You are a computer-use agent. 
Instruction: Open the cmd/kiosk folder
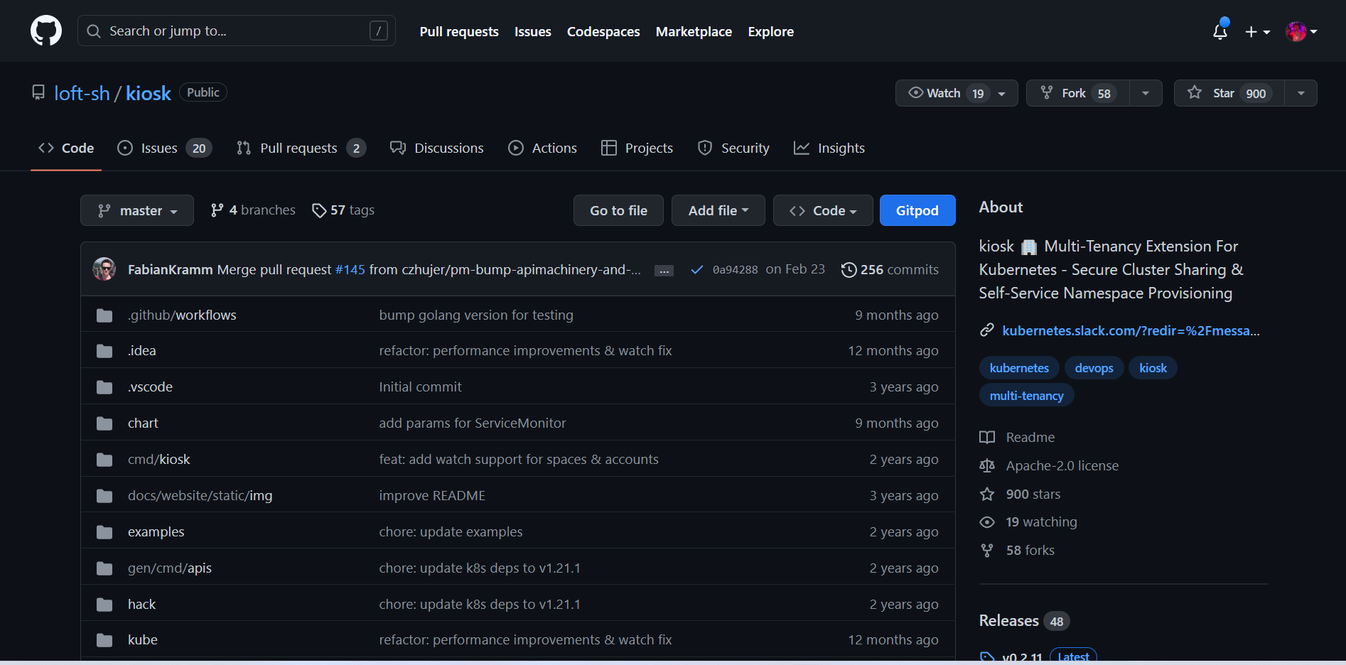(159, 460)
